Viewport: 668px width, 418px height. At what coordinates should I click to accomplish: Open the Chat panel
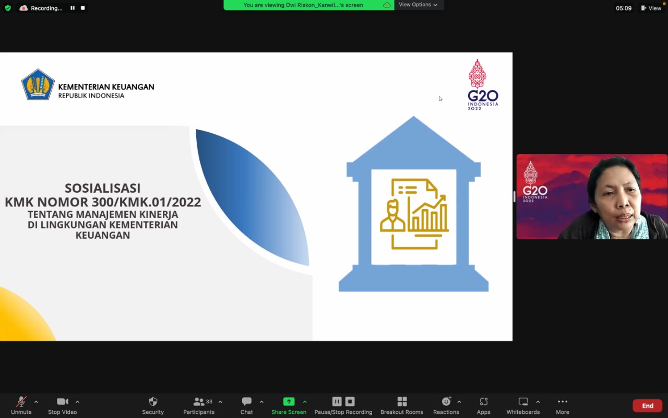(246, 402)
